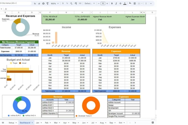Viewport: 188px width, 125px height.
Task: Click the font size input field
Action: (103, 4)
